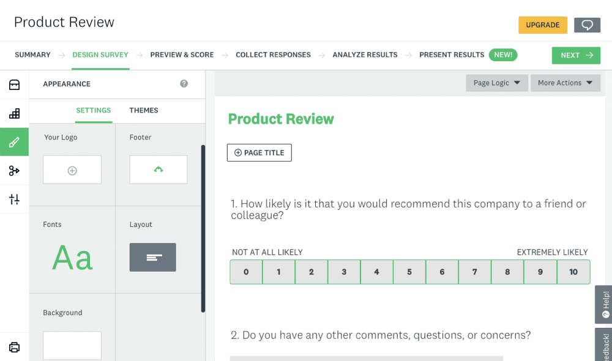The height and width of the screenshot is (361, 612).
Task: Click the Appearance help question mark icon
Action: 184,84
